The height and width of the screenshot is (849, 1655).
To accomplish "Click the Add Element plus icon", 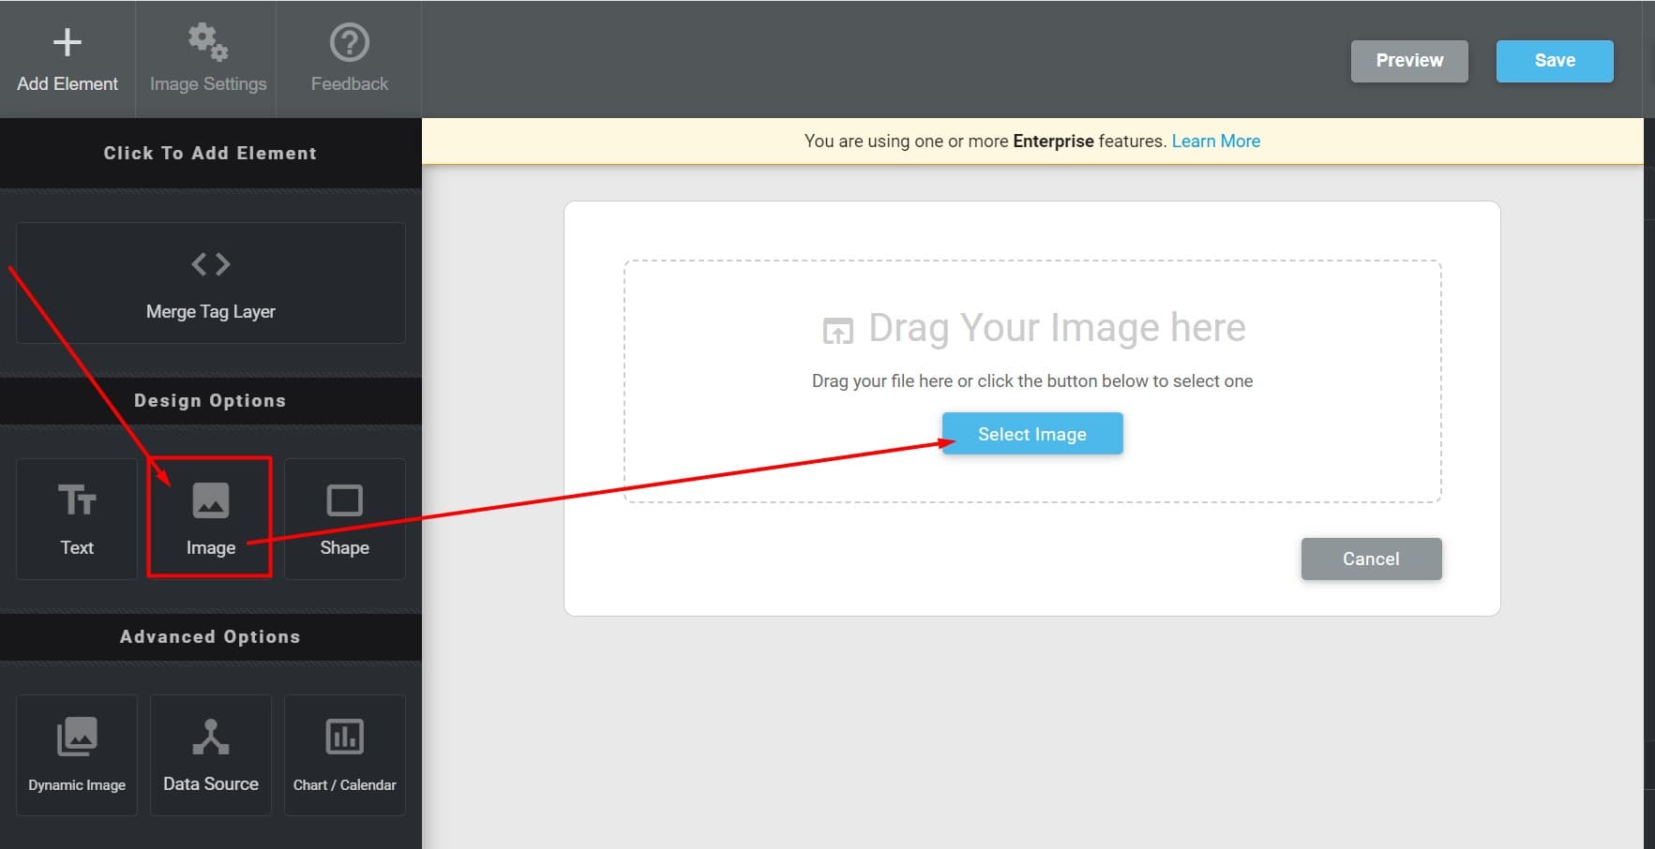I will 67,43.
